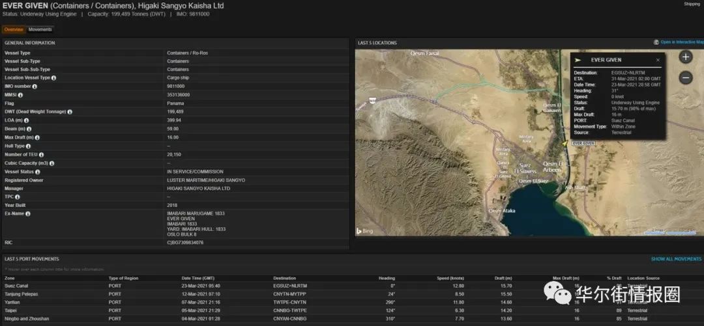Click info icon beside IMO number

[35, 87]
